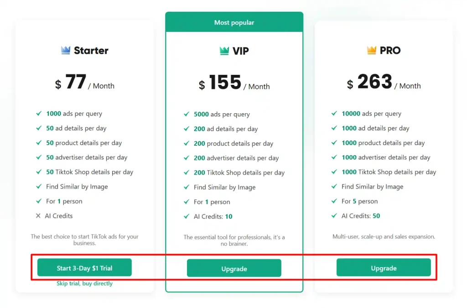Click the X mark beside AI Credits
Image resolution: width=467 pixels, height=308 pixels.
point(38,216)
